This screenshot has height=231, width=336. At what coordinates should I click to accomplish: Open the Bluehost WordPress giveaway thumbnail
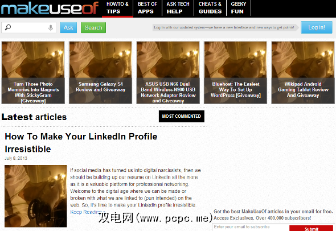pyautogui.click(x=236, y=73)
